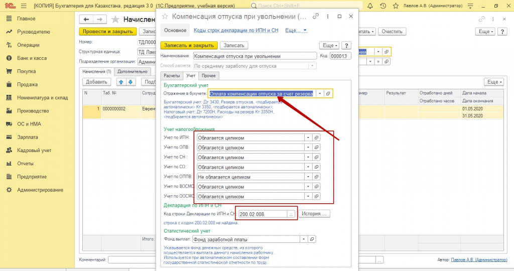Open favorites star in title bar

[x=396, y=6]
